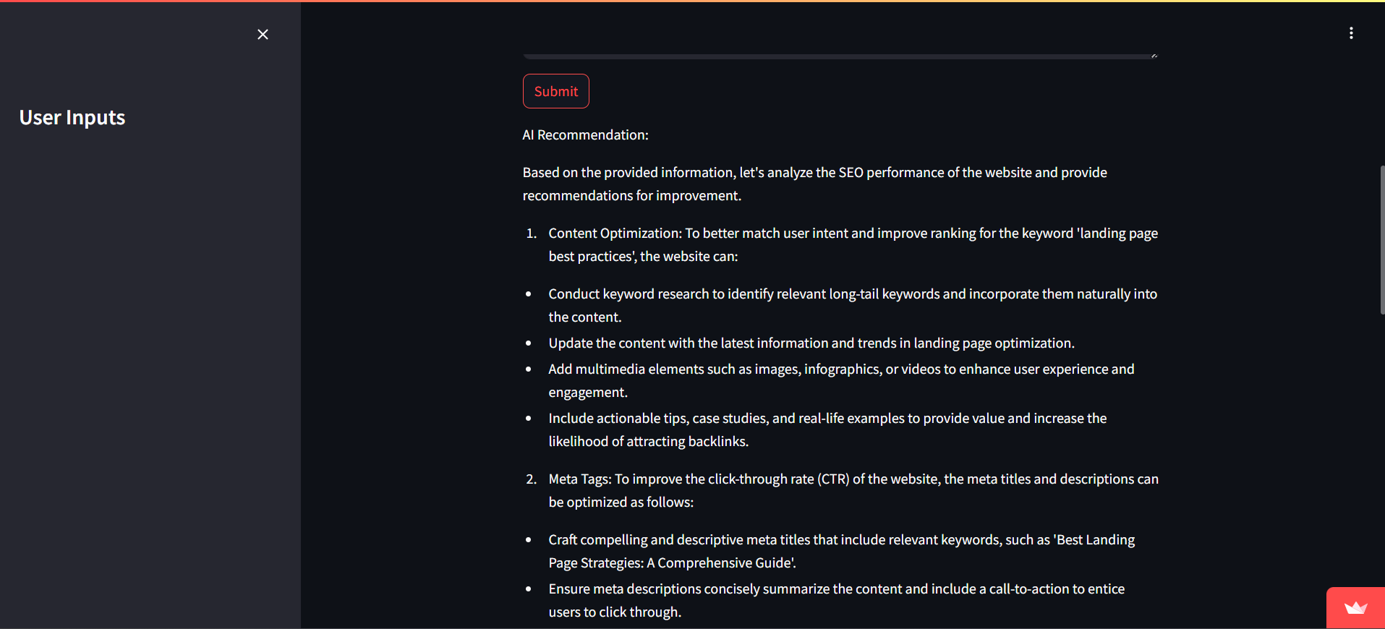
Task: Click the Streamlit crown badge icon
Action: point(1355,608)
